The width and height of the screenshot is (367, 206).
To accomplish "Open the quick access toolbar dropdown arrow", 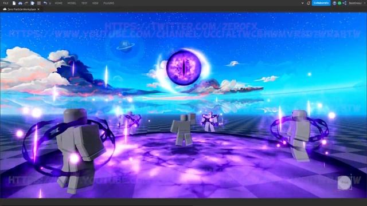I will coord(50,3).
